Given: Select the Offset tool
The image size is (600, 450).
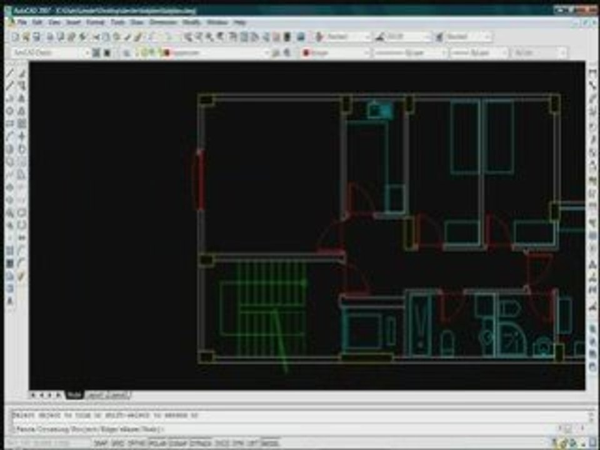Looking at the screenshot, I should 22,111.
